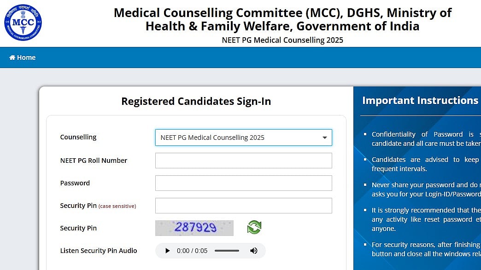Click the Important Instructions header
Image resolution: width=481 pixels, height=270 pixels.
coord(419,100)
